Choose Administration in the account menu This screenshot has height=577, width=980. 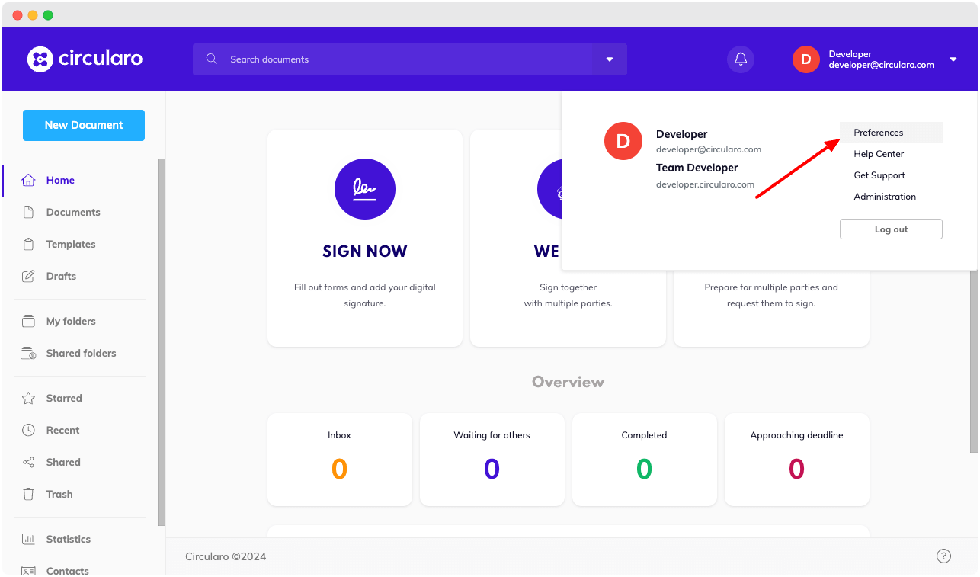885,197
